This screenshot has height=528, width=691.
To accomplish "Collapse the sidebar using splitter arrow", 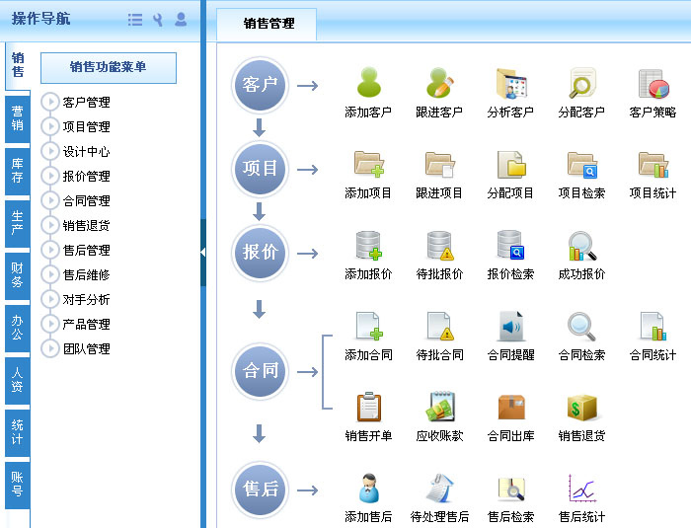I will [x=202, y=253].
